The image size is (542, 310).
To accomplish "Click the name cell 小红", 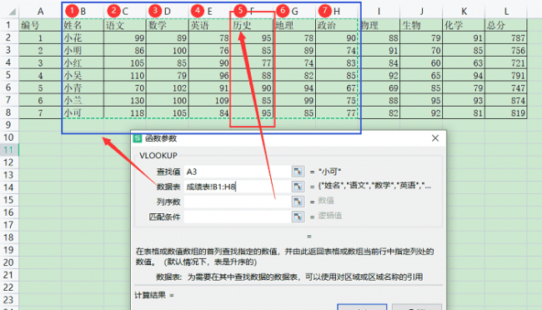I will [x=83, y=62].
